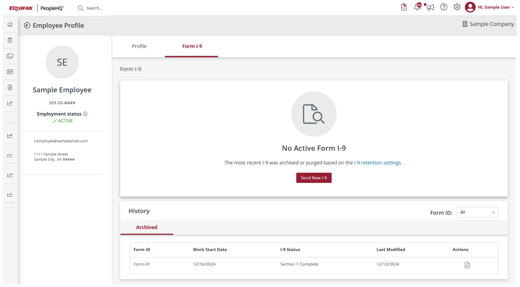The height and width of the screenshot is (287, 520).
Task: Click the I-9 Status column header
Action: (x=290, y=250)
